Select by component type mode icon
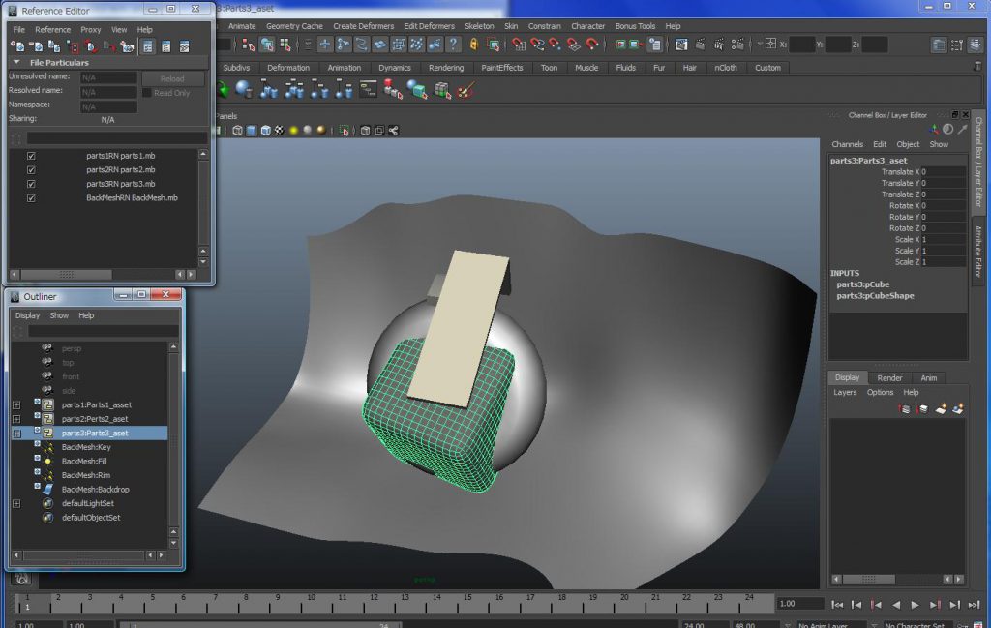 click(x=285, y=45)
